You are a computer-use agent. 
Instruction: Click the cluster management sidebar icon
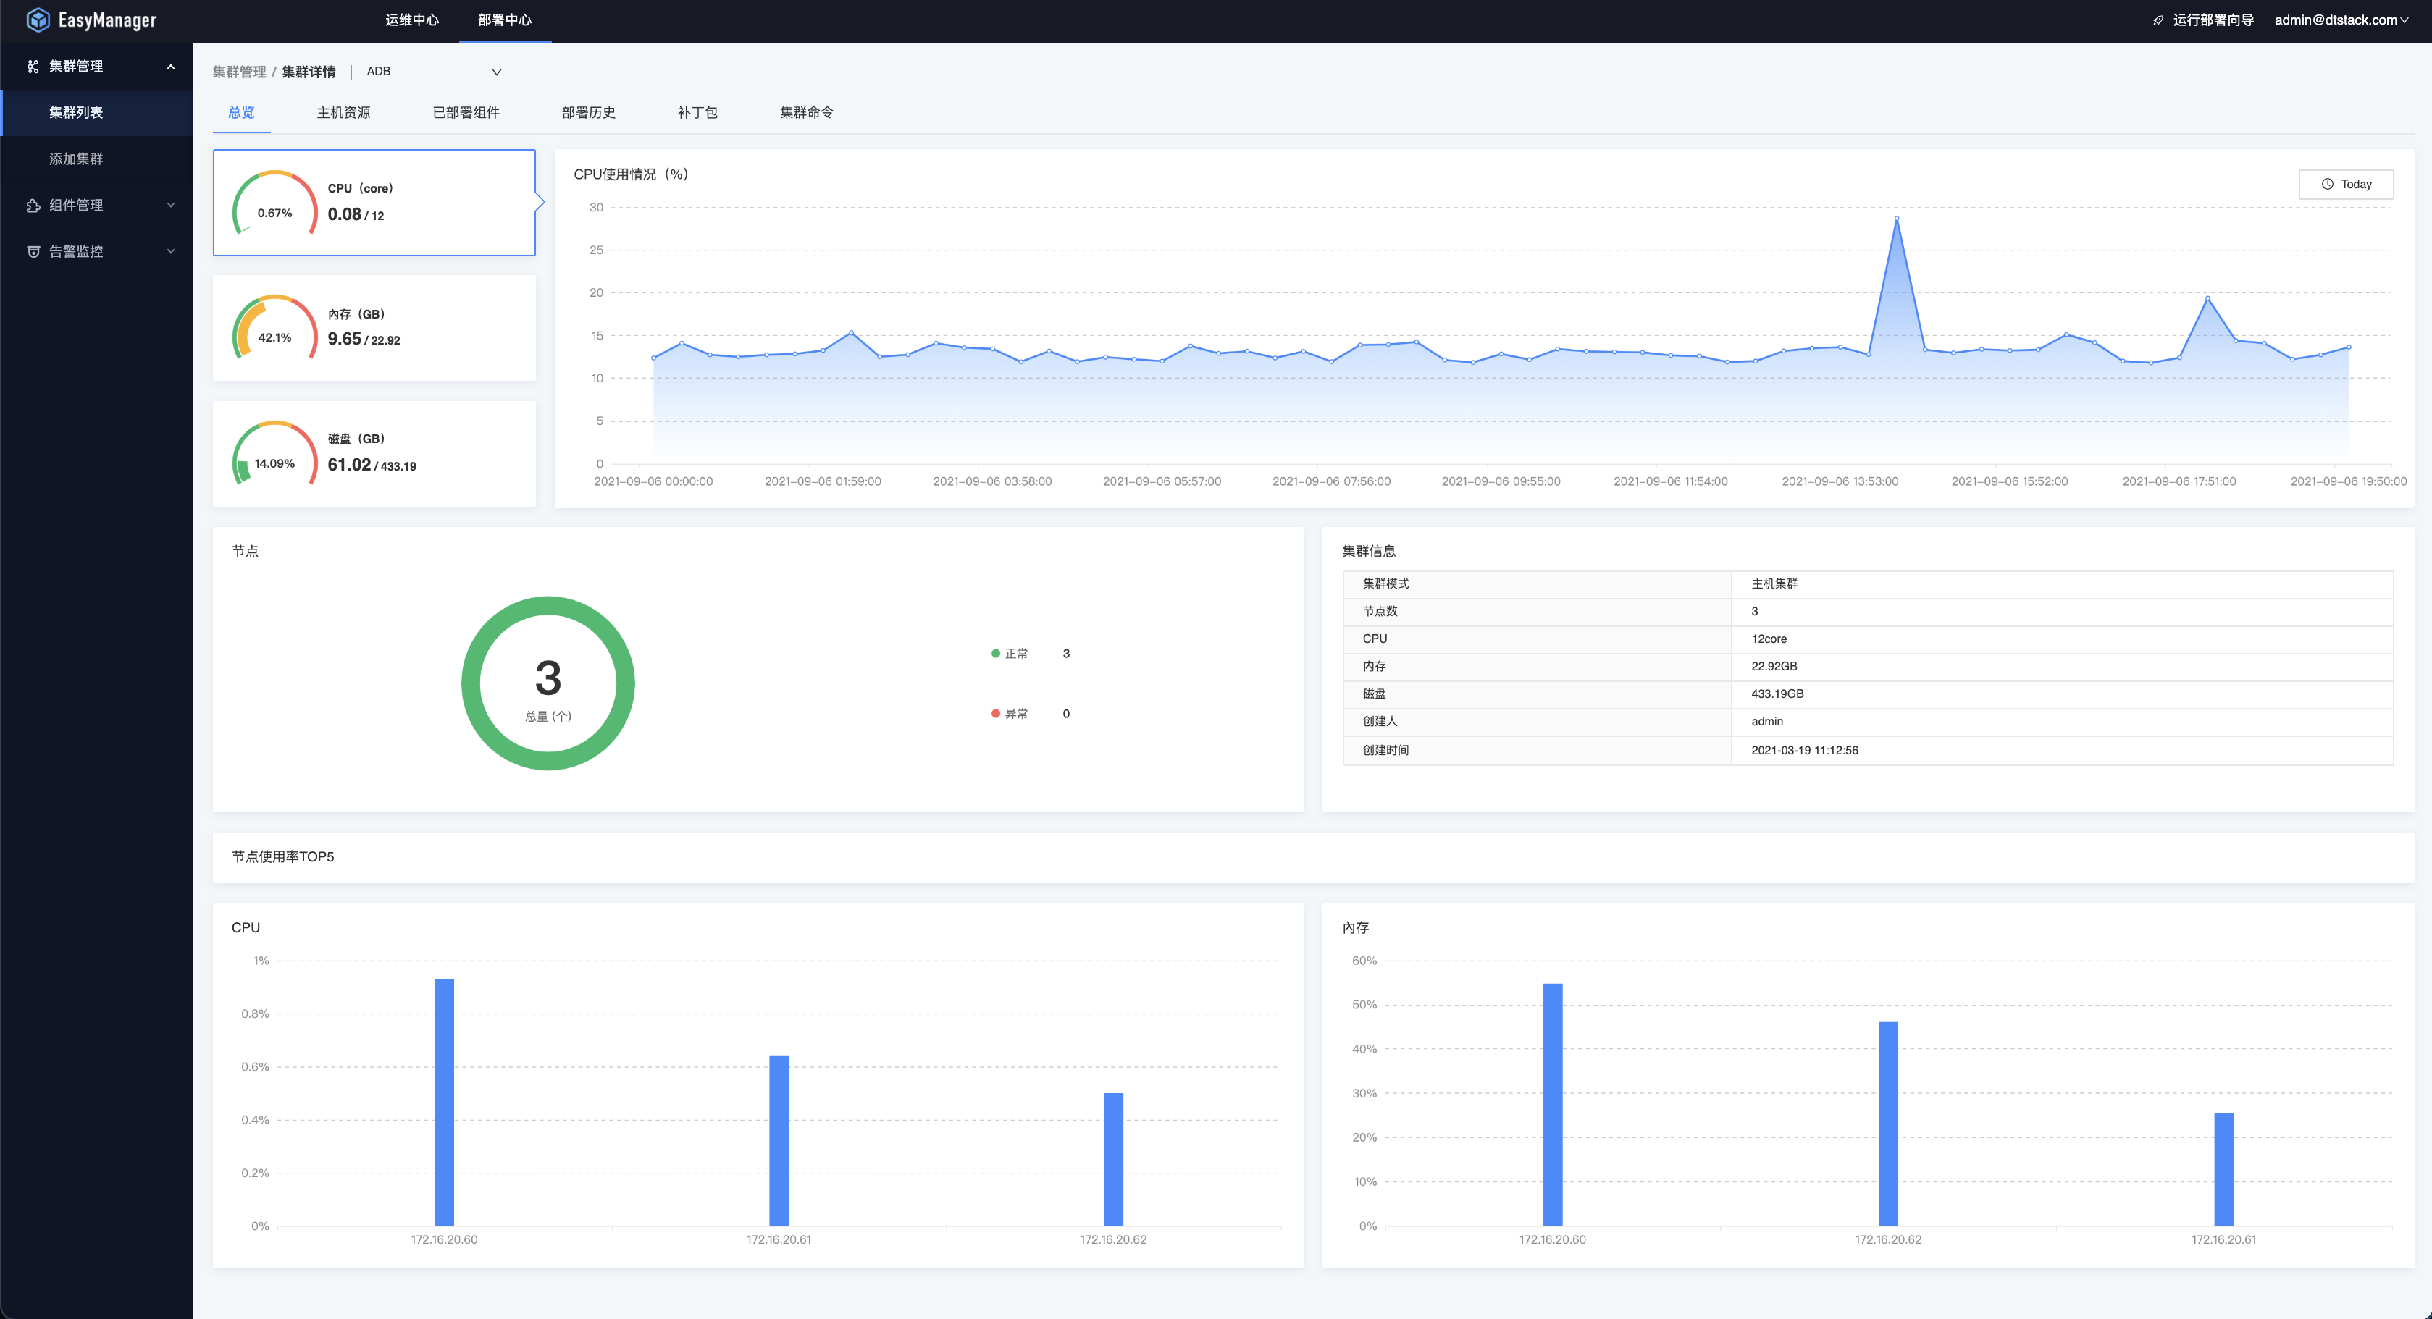pyautogui.click(x=33, y=66)
